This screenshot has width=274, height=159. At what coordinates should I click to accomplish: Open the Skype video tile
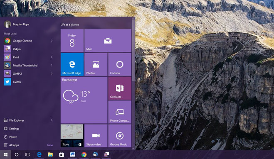point(96,136)
